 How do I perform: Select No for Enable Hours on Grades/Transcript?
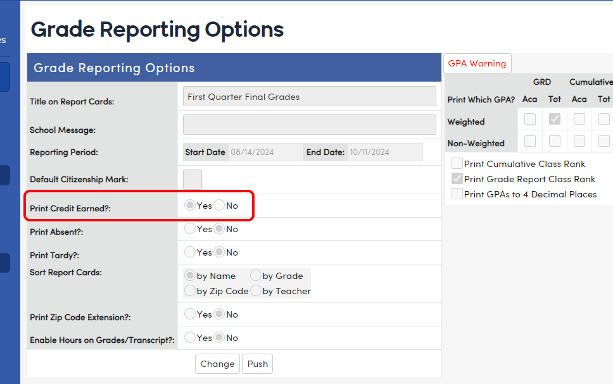pyautogui.click(x=219, y=338)
